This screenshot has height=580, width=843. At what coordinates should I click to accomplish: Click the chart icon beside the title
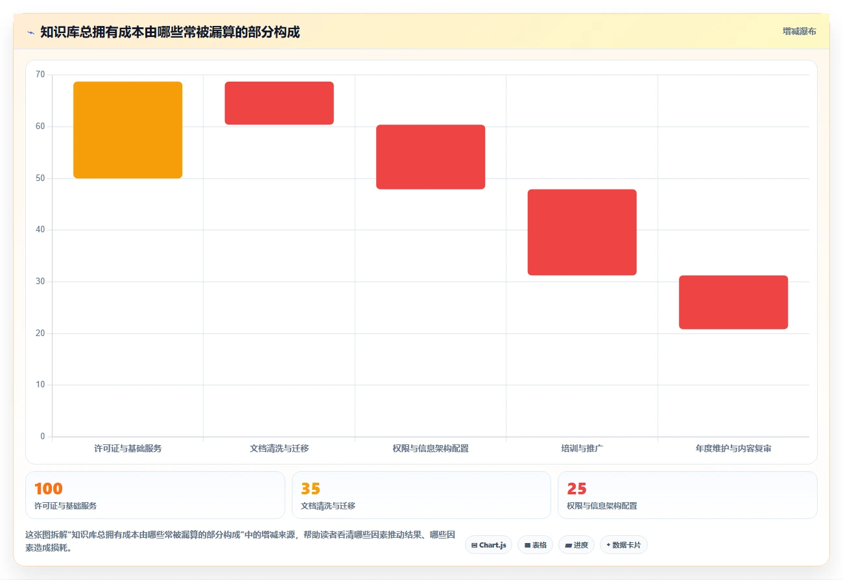pos(30,32)
